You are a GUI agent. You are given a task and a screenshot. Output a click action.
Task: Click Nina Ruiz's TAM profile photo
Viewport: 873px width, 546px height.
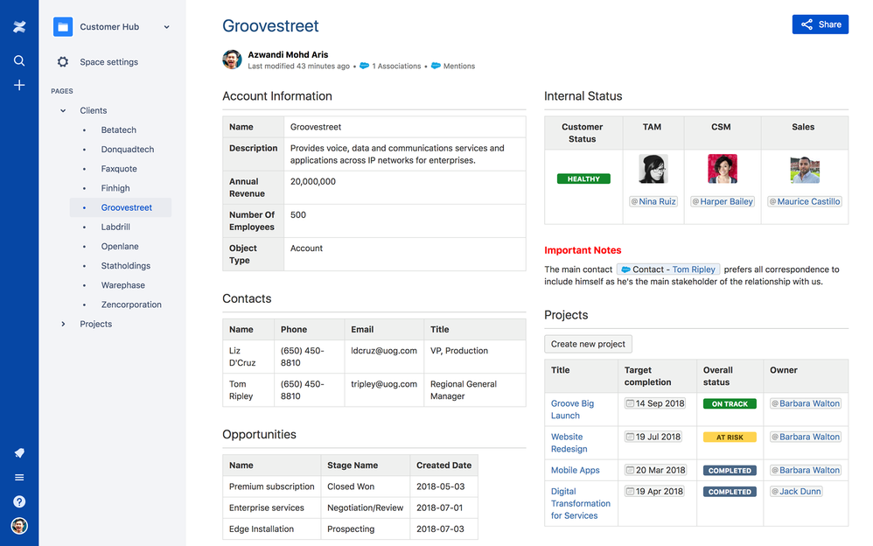653,169
